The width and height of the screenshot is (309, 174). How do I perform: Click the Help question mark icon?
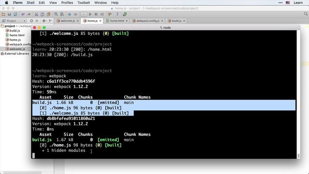117,14
